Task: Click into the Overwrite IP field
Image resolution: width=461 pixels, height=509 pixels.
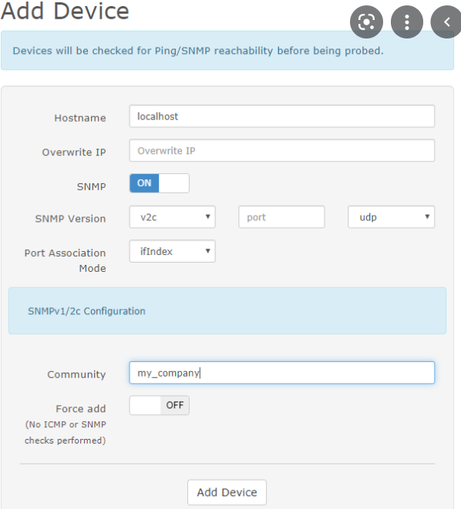Action: (x=281, y=150)
